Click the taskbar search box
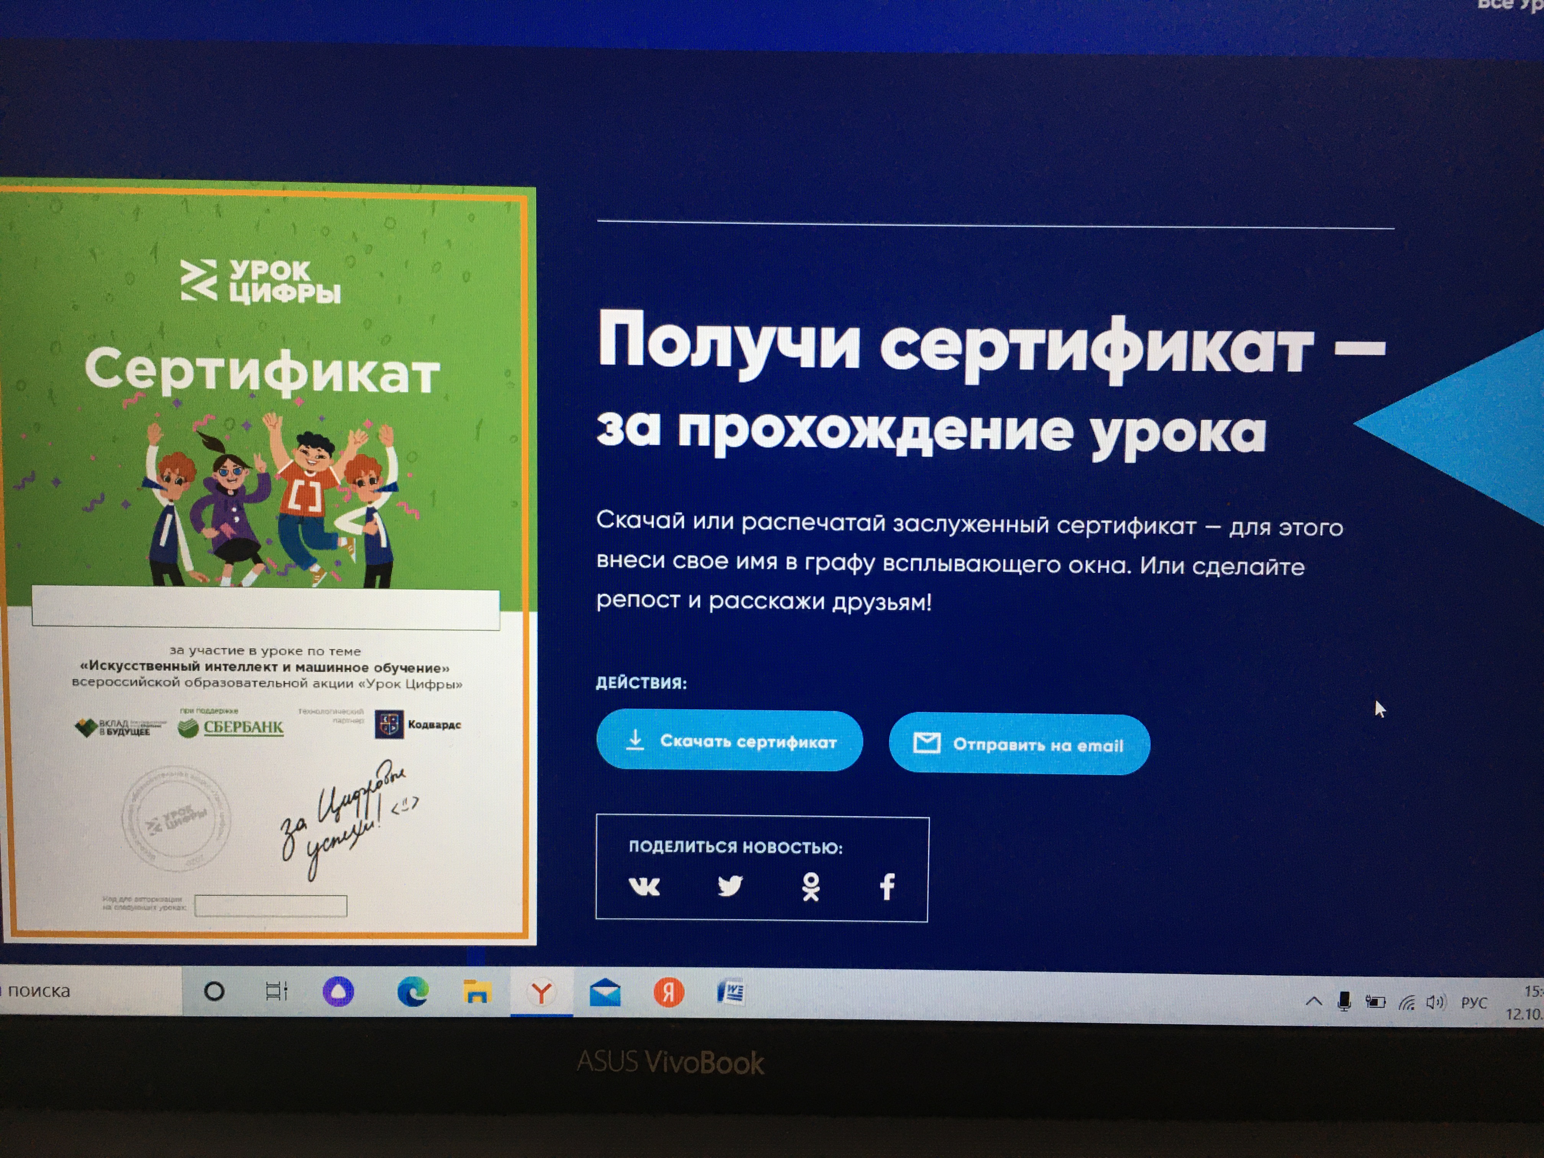The height and width of the screenshot is (1158, 1544). coord(91,990)
